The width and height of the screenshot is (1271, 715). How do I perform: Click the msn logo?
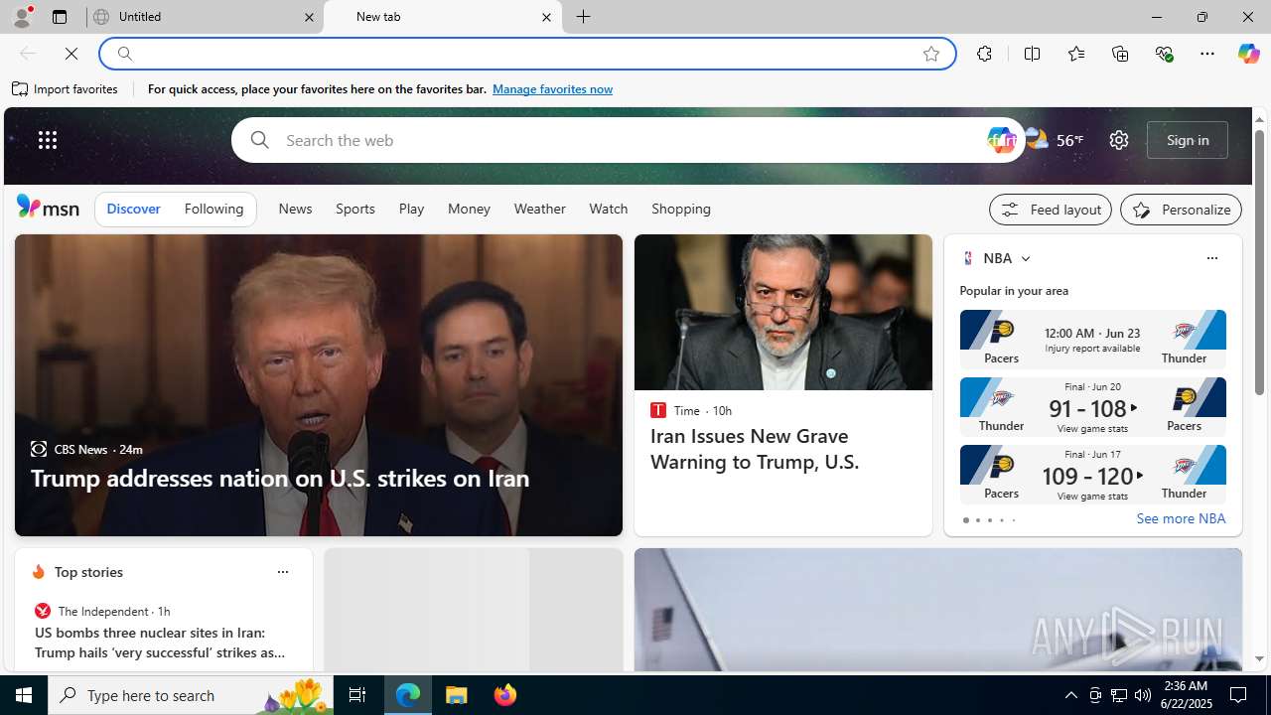point(48,207)
